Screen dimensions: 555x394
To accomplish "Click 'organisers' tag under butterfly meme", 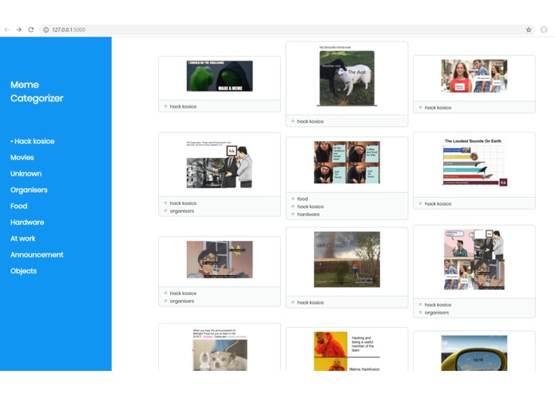I will (182, 301).
